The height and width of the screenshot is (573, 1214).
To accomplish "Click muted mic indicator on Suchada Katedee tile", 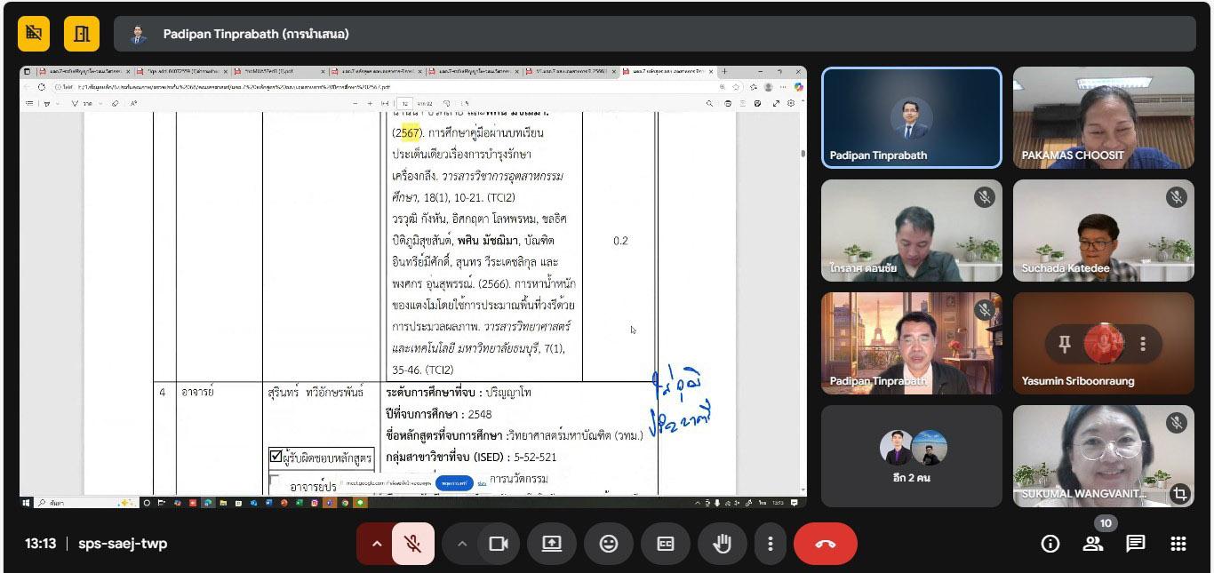I will pyautogui.click(x=1177, y=197).
